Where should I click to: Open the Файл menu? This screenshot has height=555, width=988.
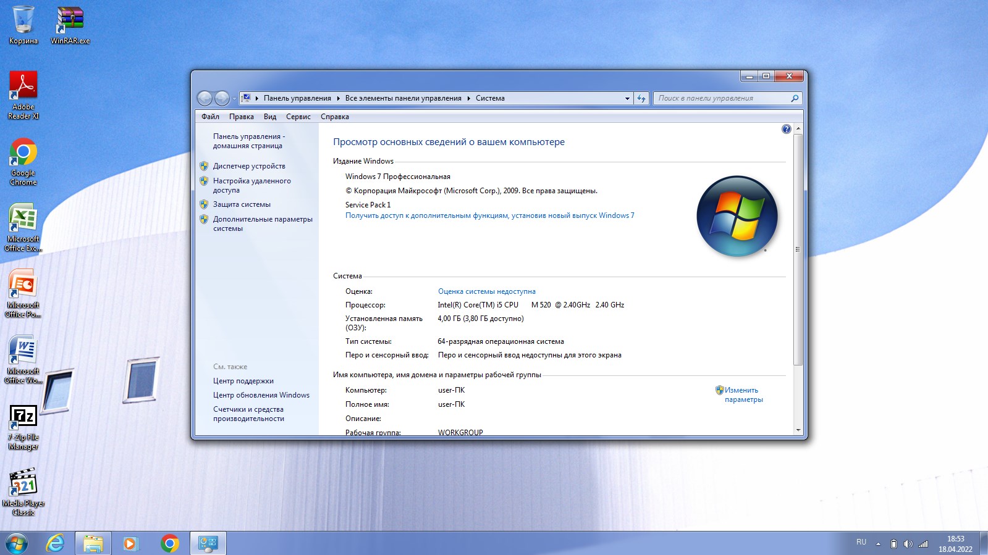pos(210,117)
